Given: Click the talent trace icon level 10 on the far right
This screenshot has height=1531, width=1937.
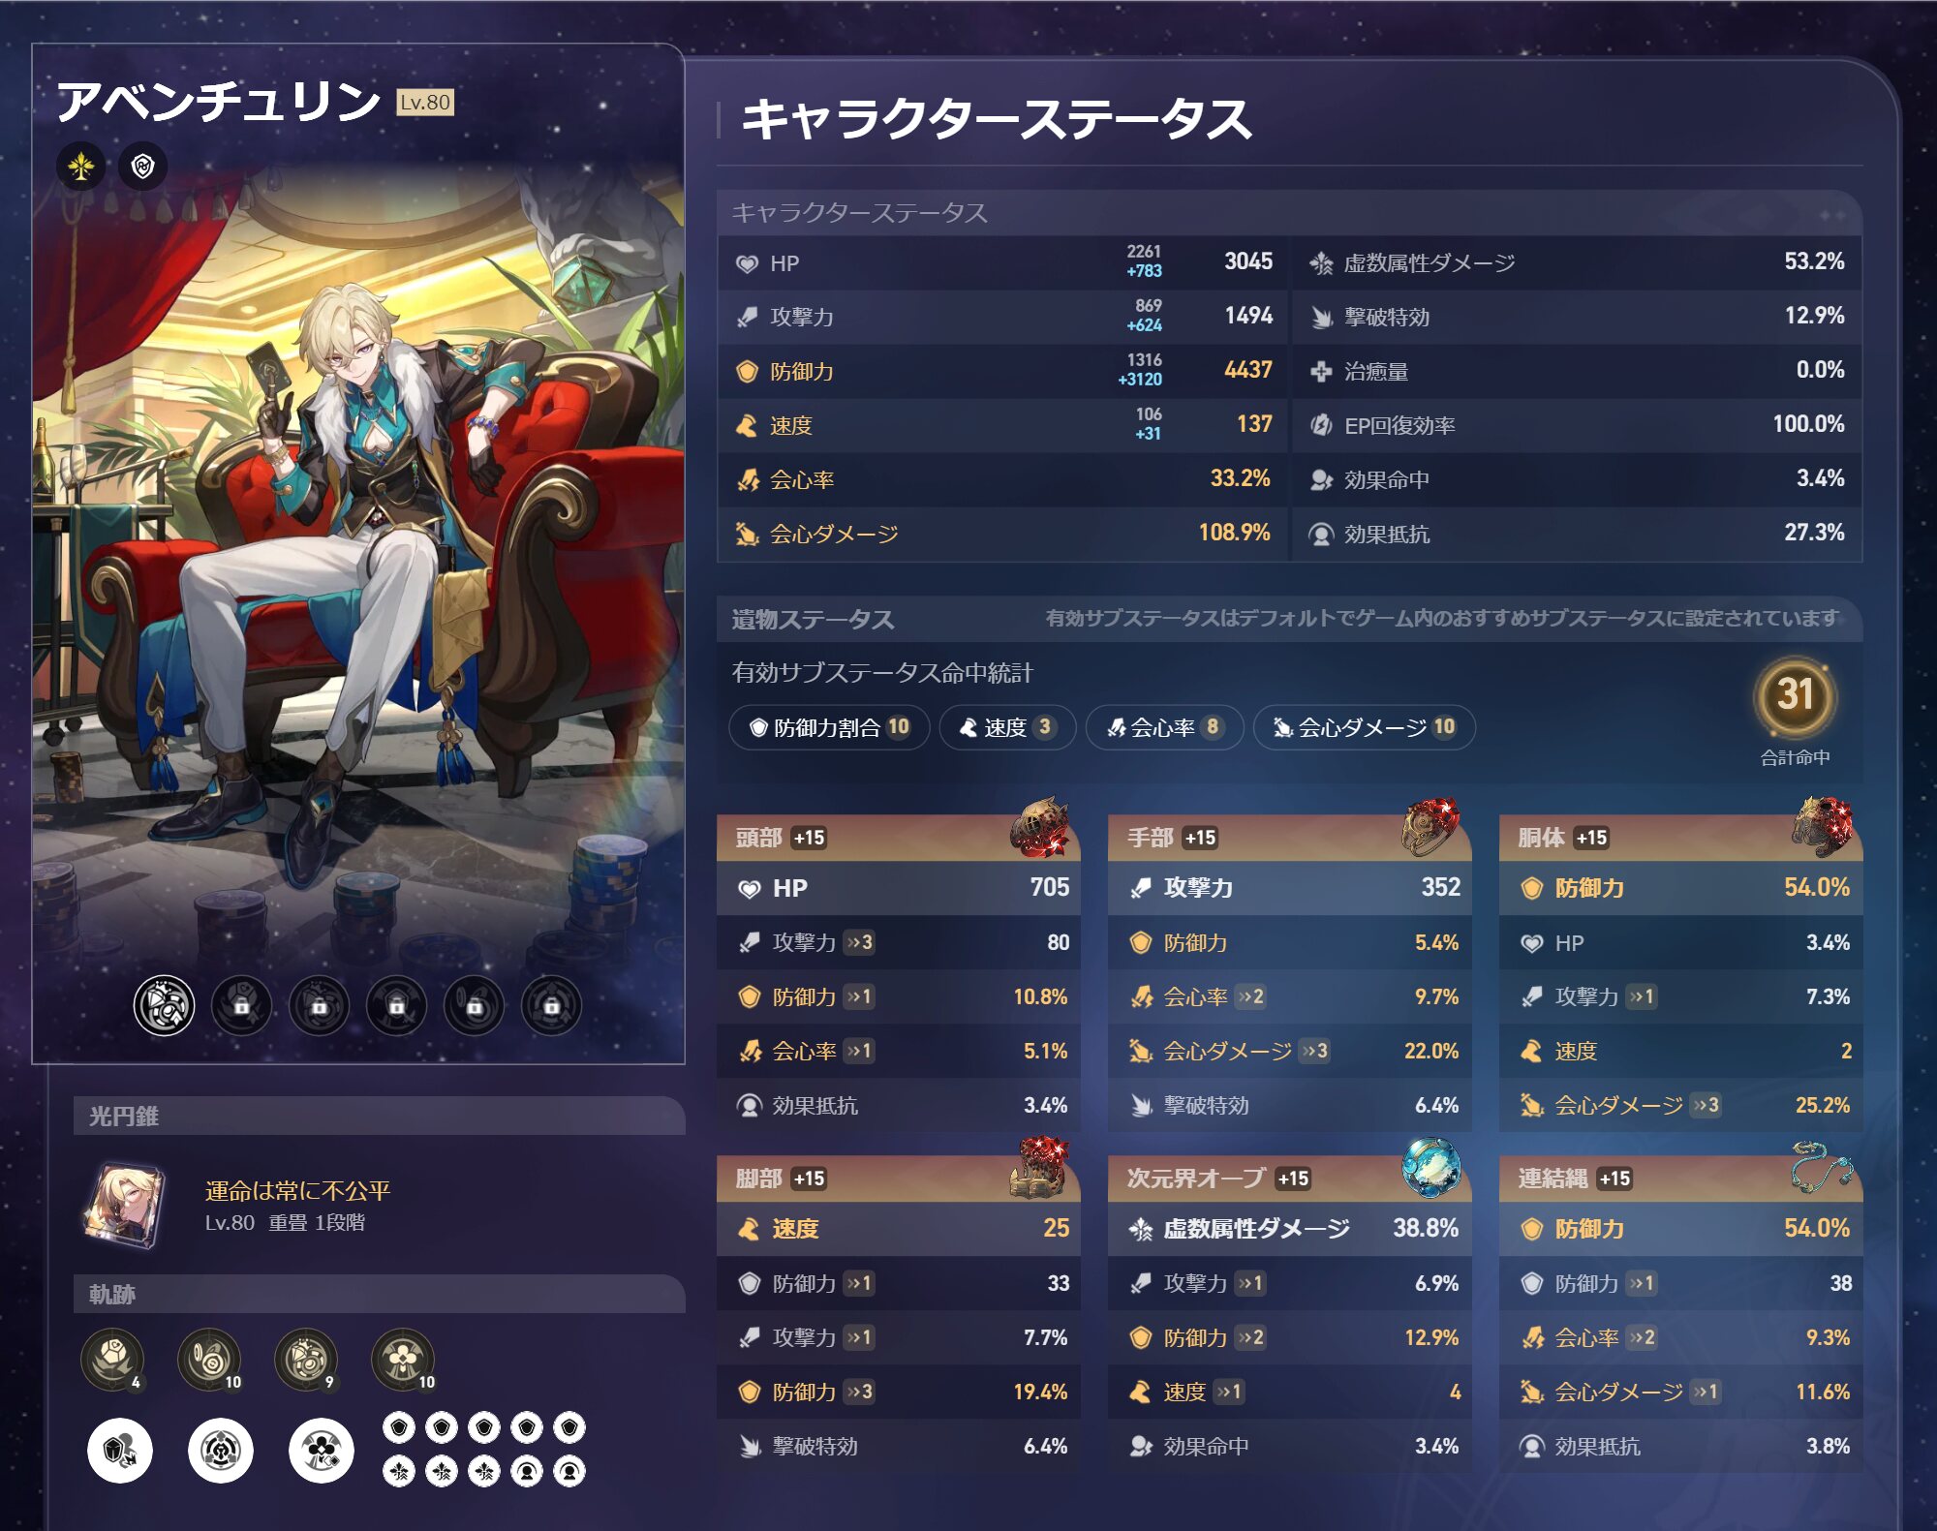Looking at the screenshot, I should click(403, 1359).
